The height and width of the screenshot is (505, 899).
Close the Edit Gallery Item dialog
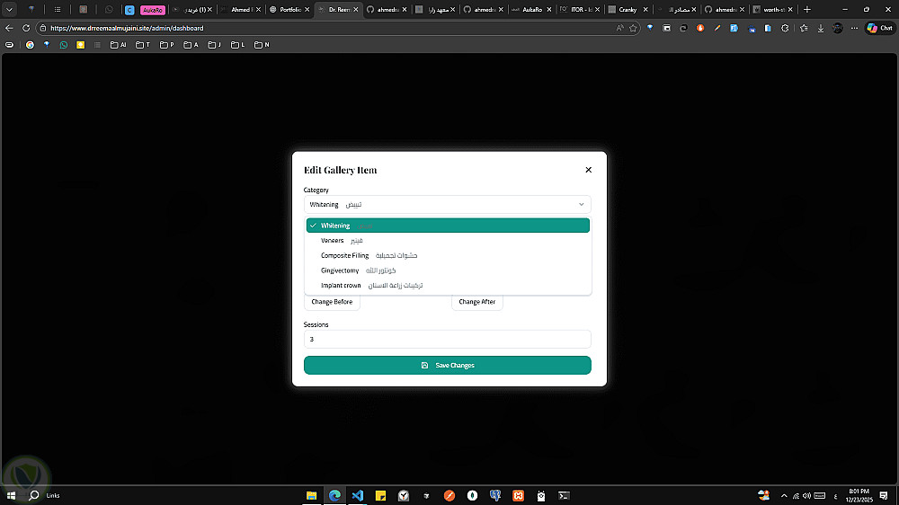588,170
